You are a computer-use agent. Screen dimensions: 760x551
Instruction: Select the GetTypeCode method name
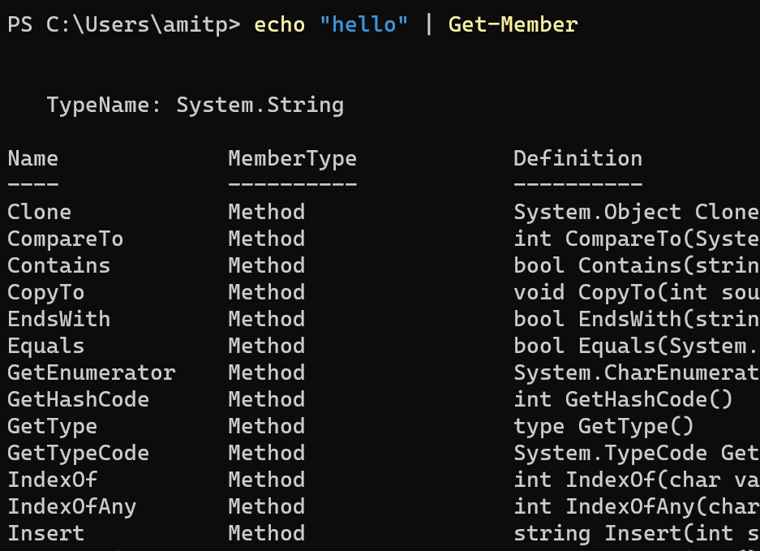[79, 453]
